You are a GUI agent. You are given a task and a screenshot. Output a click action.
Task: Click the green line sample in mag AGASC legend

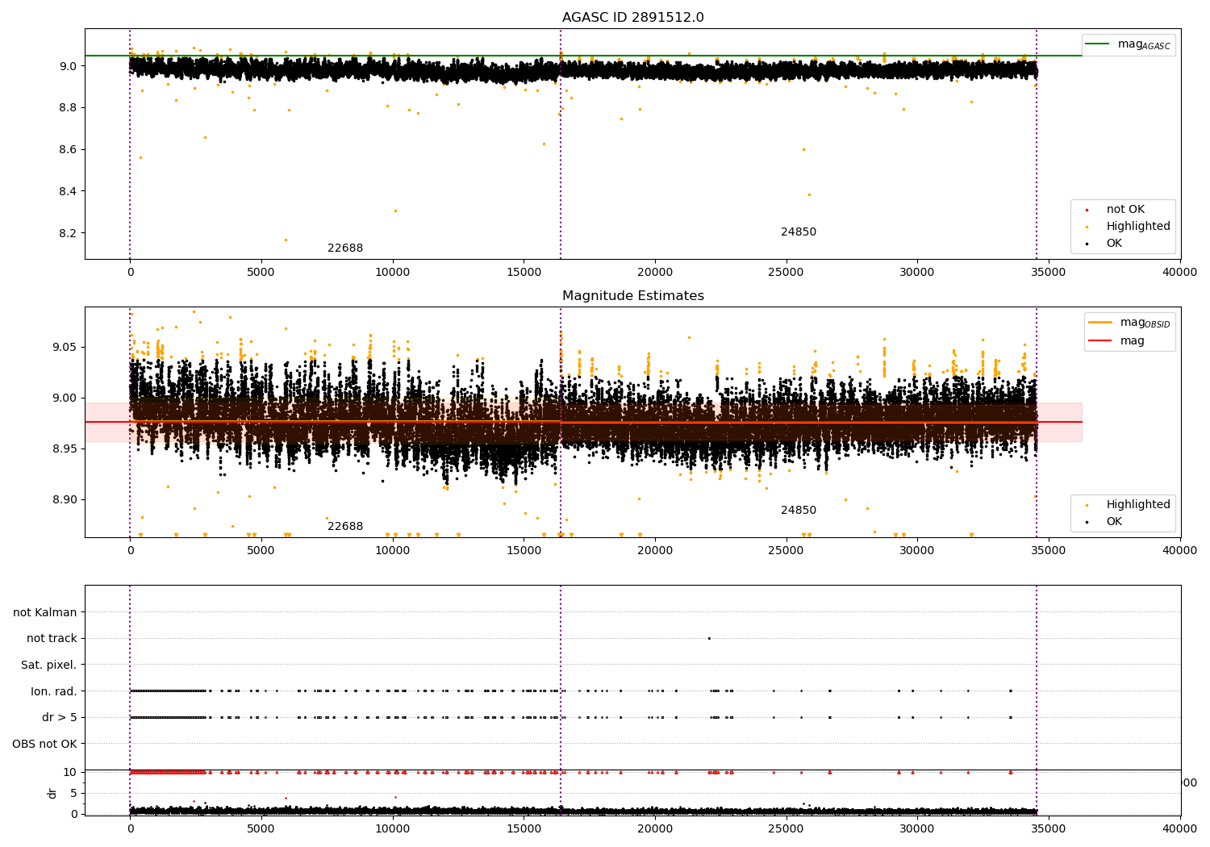[x=1097, y=44]
